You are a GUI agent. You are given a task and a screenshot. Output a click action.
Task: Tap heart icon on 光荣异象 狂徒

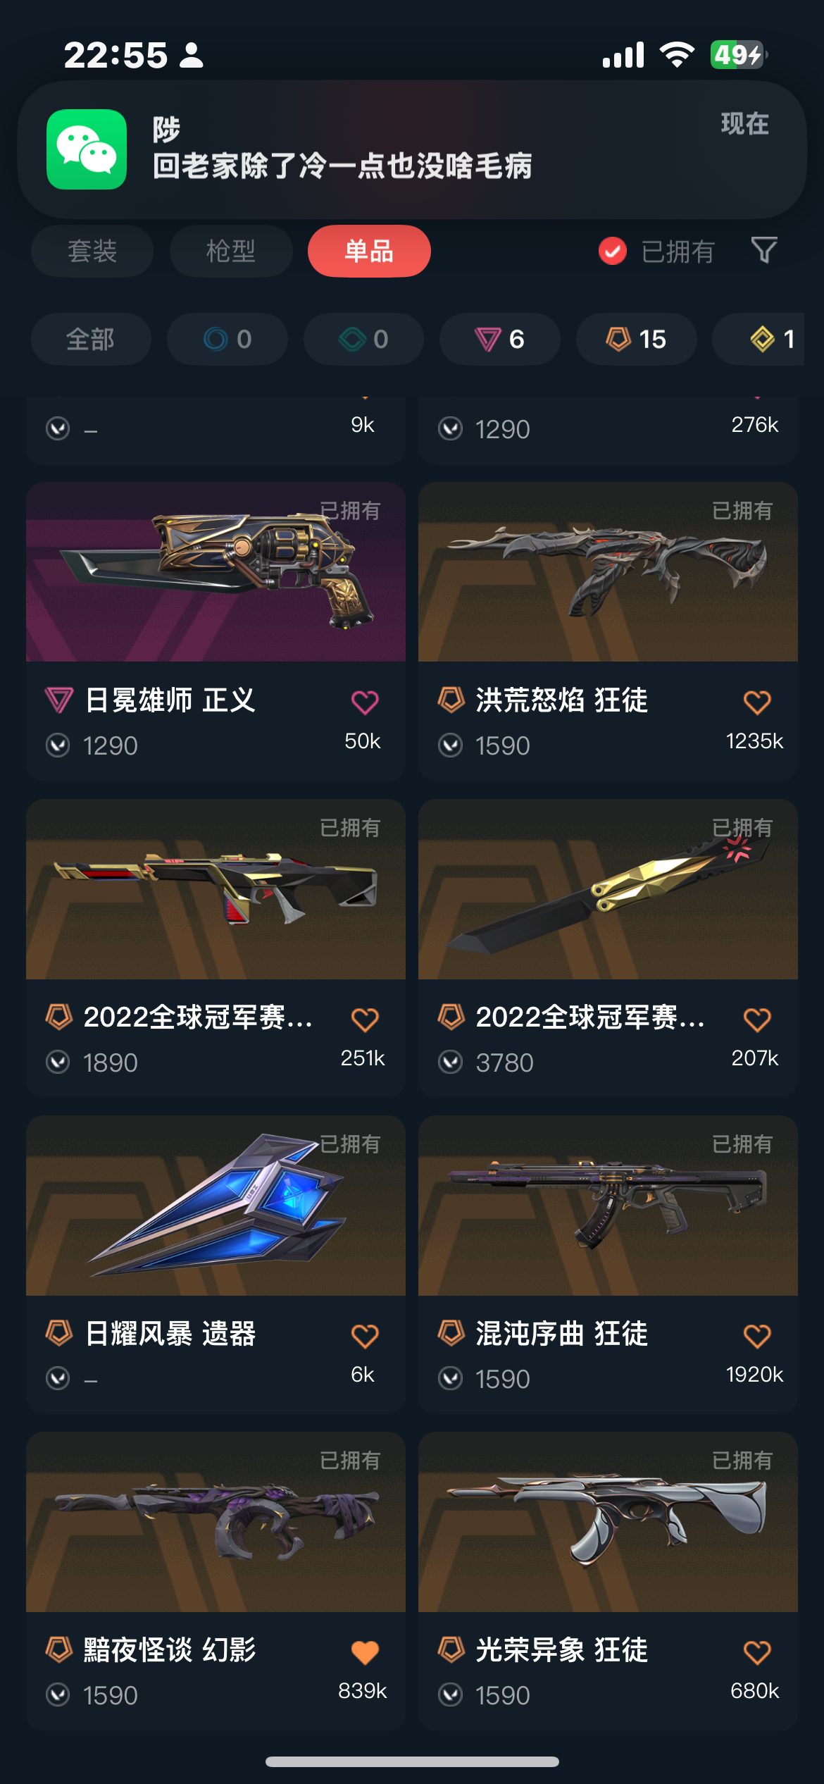[x=757, y=1652]
